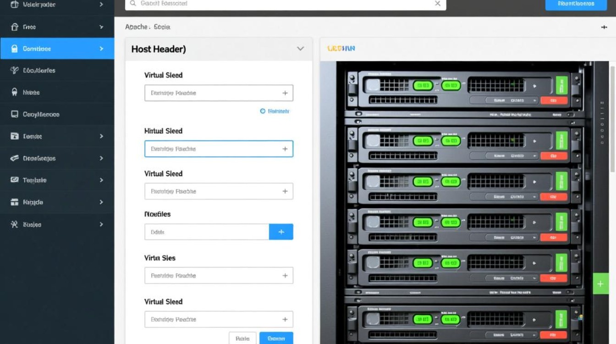Click the monitor icon in the sidebar
Image resolution: width=616 pixels, height=344 pixels.
(15, 114)
